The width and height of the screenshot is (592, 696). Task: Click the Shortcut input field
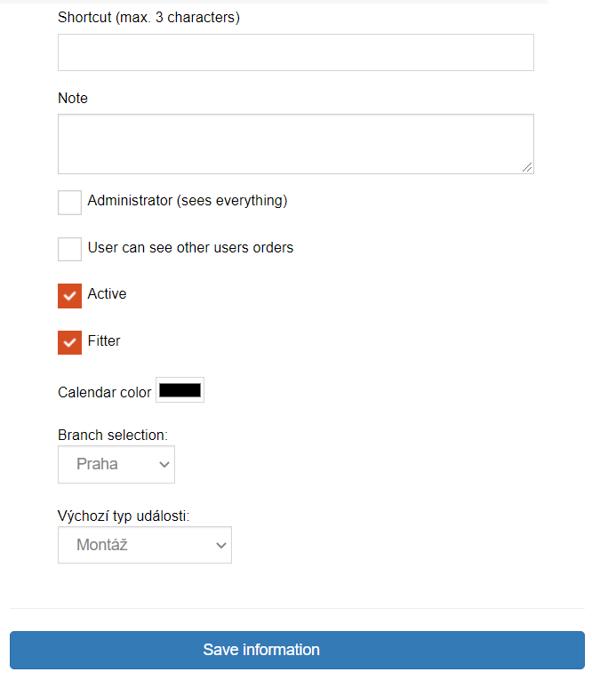296,52
